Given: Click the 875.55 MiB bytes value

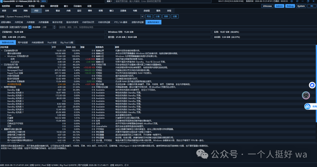Looking at the screenshot, I should (x=60, y=70).
